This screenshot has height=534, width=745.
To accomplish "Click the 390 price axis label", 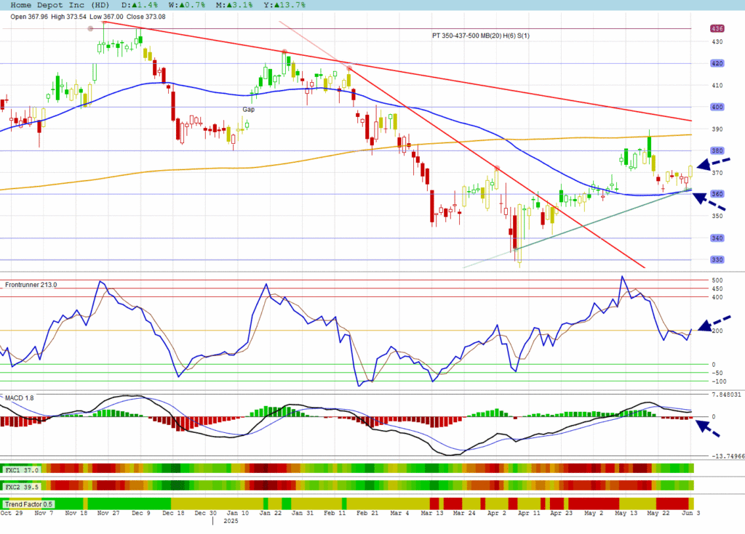I will (717, 129).
